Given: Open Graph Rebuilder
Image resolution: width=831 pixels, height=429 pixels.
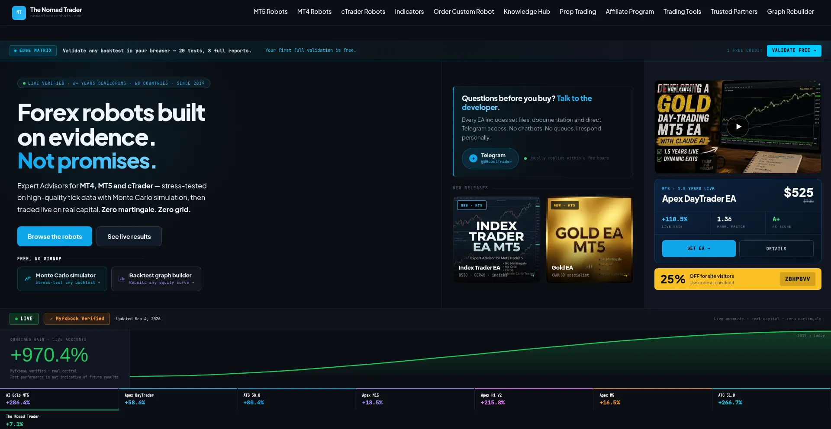Looking at the screenshot, I should click(x=790, y=12).
